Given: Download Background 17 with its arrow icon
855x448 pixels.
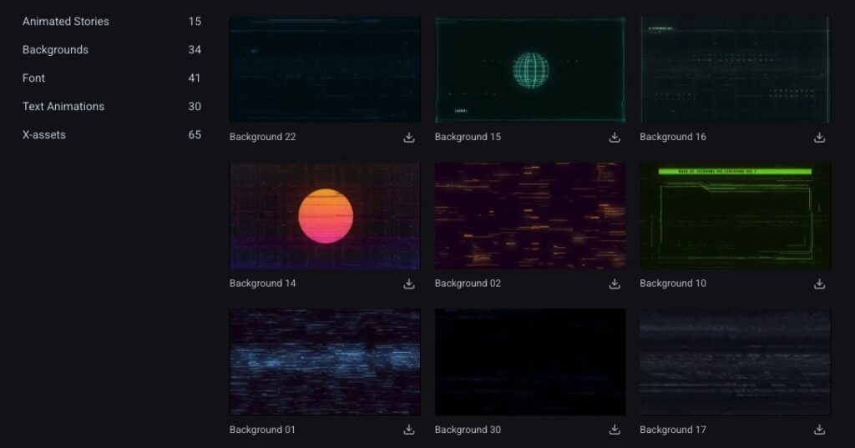Looking at the screenshot, I should 820,430.
